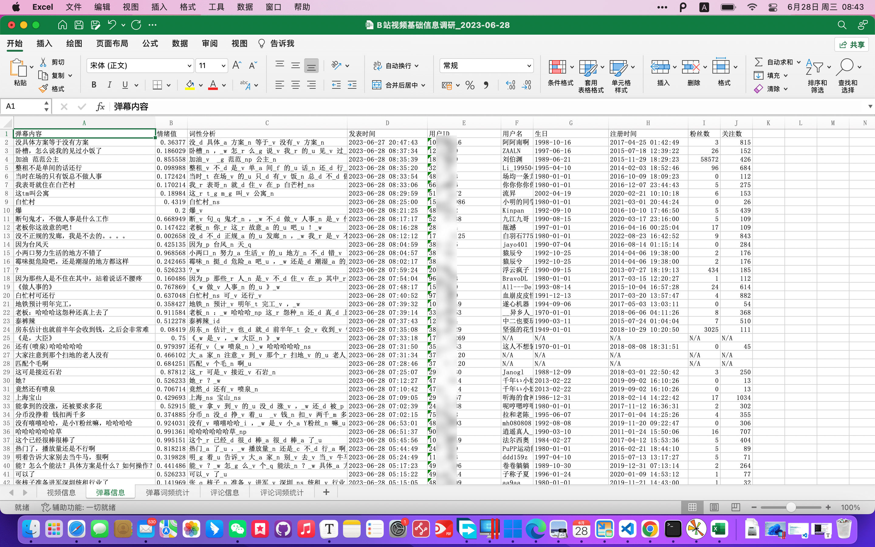Expand Clear (清除) dropdown arrow
The image size is (875, 547).
(786, 89)
